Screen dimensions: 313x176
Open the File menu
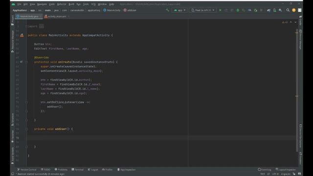tap(19, 4)
